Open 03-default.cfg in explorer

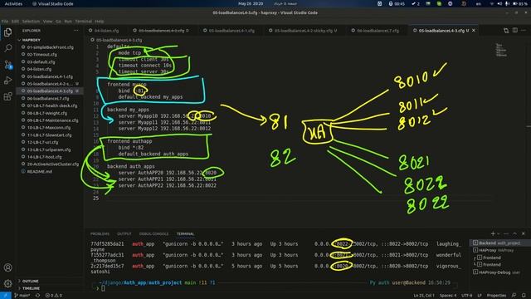click(x=41, y=62)
